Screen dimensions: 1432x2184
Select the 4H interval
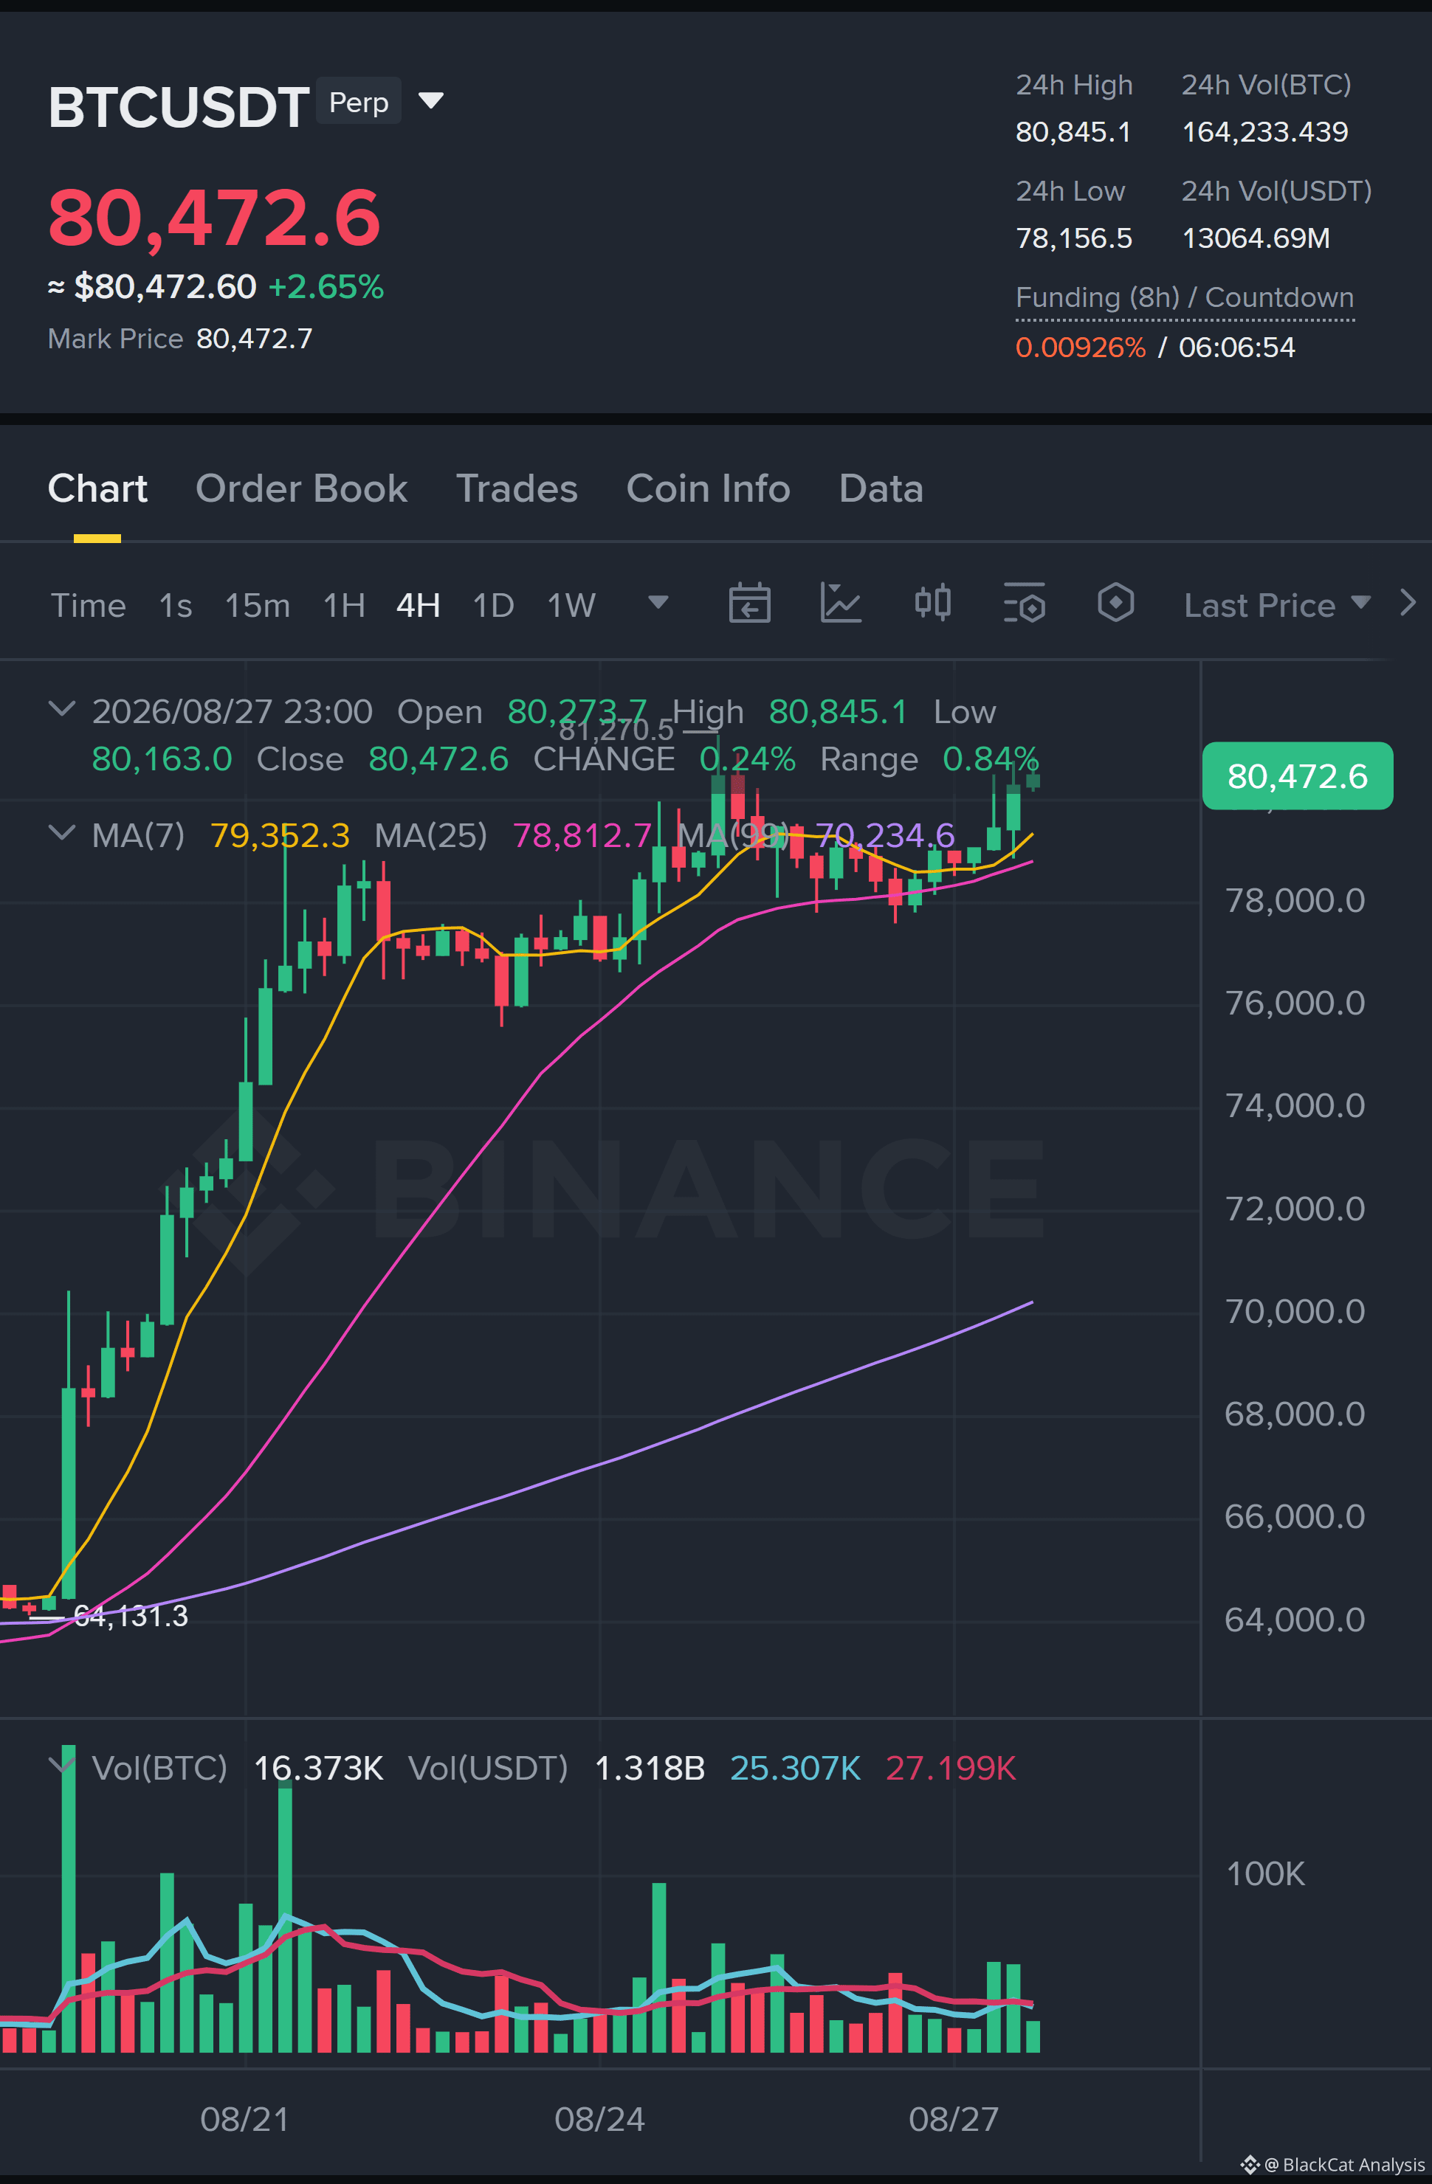[418, 606]
